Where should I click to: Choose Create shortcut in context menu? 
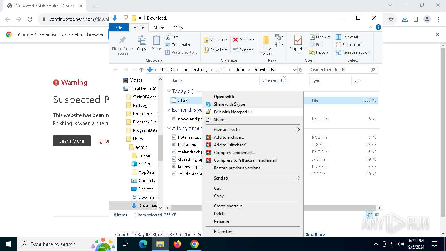(253, 206)
